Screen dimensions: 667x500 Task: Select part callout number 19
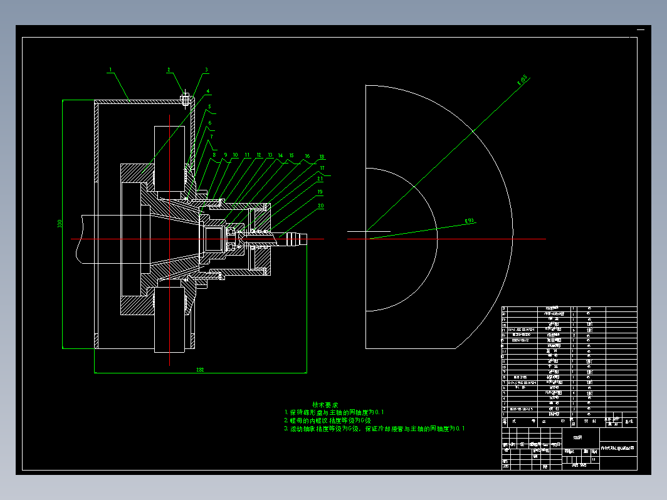320,192
